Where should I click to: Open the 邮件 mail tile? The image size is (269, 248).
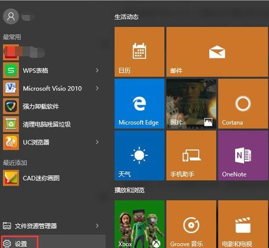[x=217, y=52]
